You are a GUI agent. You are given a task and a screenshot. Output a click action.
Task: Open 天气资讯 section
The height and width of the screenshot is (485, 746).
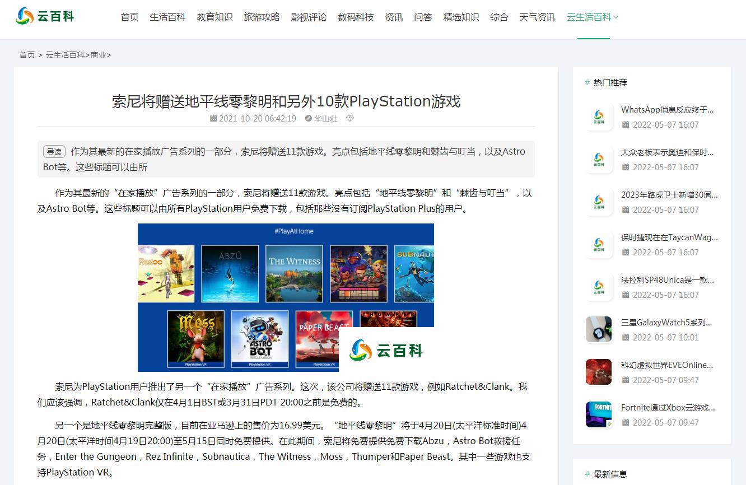coord(537,17)
